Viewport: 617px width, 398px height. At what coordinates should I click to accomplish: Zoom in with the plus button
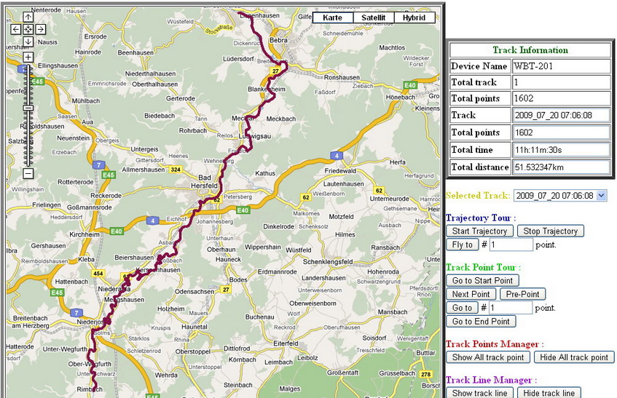coord(28,57)
